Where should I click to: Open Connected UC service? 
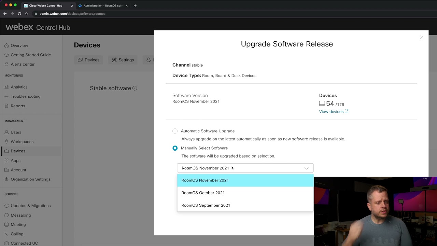[24, 243]
